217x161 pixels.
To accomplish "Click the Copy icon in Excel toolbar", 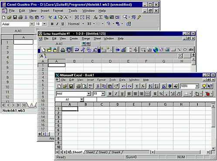I will coord(104,86).
